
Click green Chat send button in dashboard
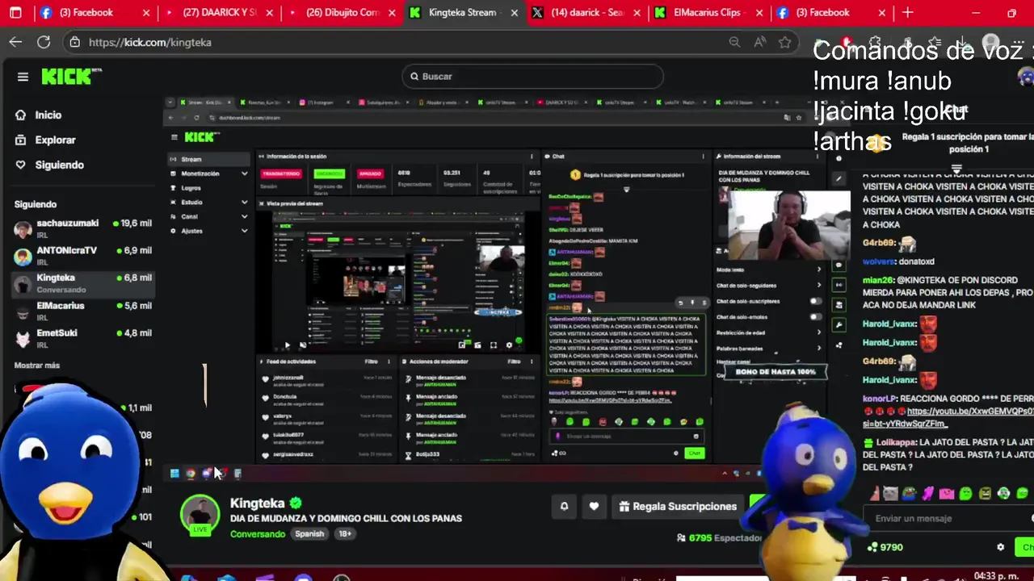click(694, 454)
